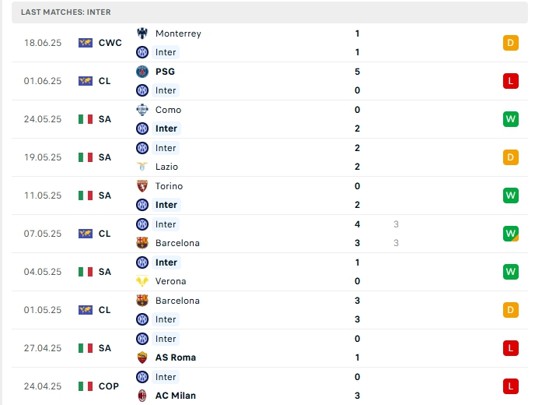Click the Torino bull crest icon
The width and height of the screenshot is (535, 405).
(x=142, y=186)
